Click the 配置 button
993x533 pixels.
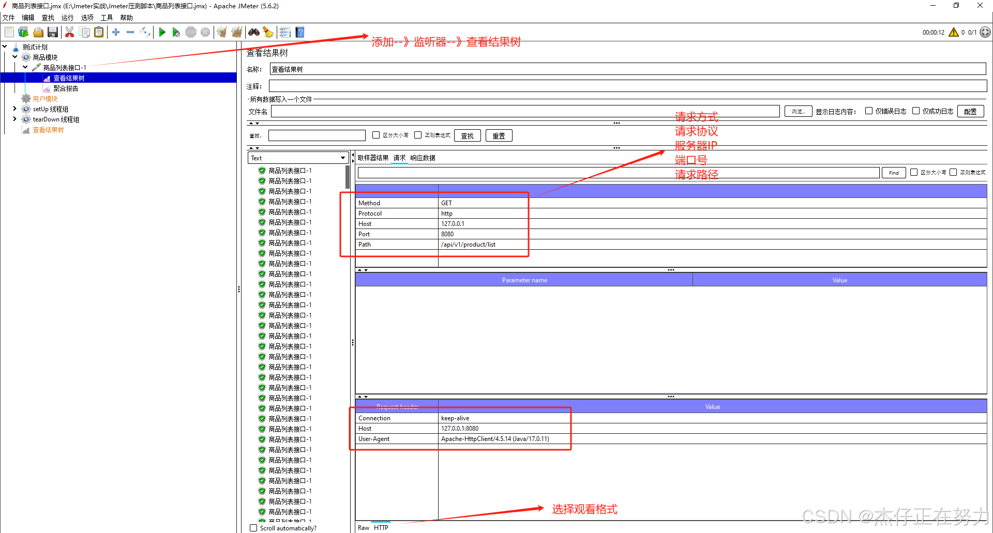pos(970,111)
